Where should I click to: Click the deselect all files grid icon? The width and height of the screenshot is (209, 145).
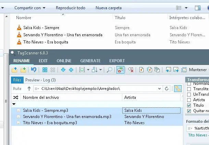pos(53,70)
